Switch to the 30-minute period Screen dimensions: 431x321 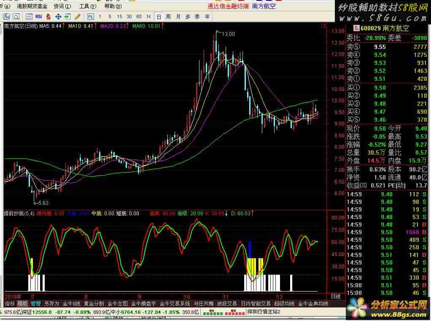(129, 17)
